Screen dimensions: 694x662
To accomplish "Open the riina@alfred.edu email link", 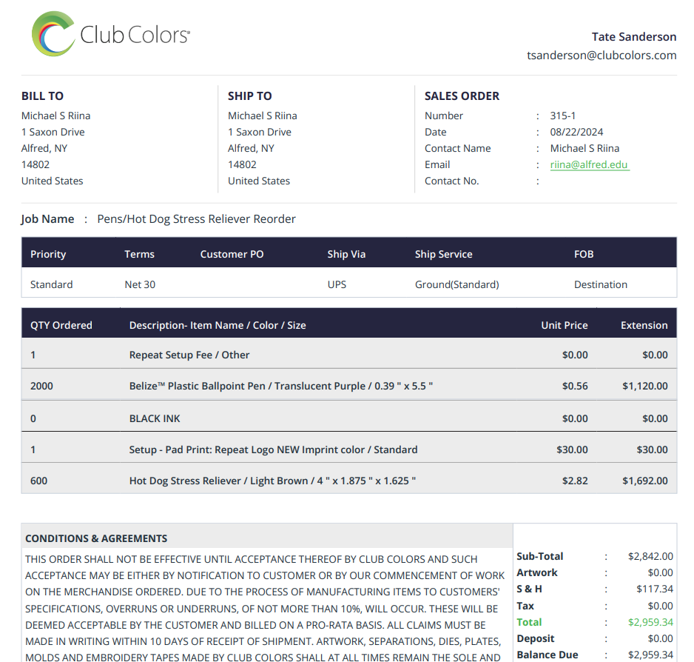I will coord(589,164).
